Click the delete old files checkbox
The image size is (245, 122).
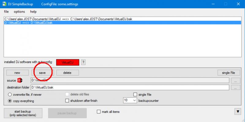67,94
